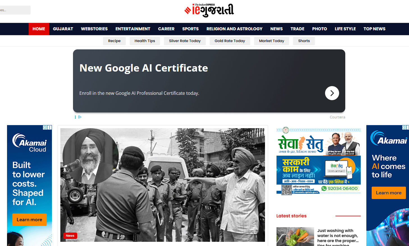Click the round arrow on Google AI ad
The image size is (409, 246).
point(332,93)
